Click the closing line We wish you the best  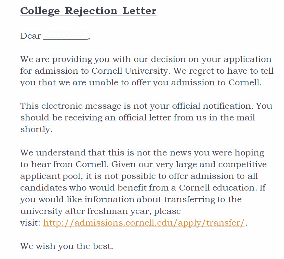click(x=67, y=246)
